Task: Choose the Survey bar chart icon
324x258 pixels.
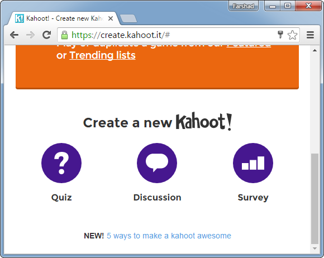Action: (253, 163)
